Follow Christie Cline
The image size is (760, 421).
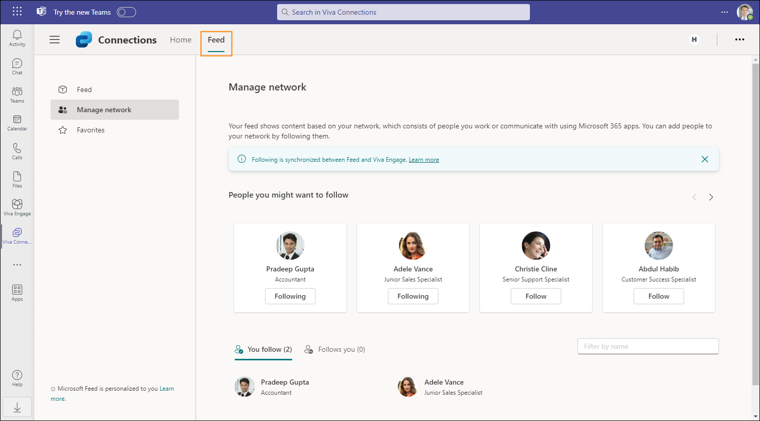click(535, 296)
